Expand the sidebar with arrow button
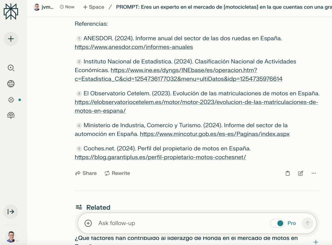Viewport: 332px width, 245px height. tap(11, 212)
